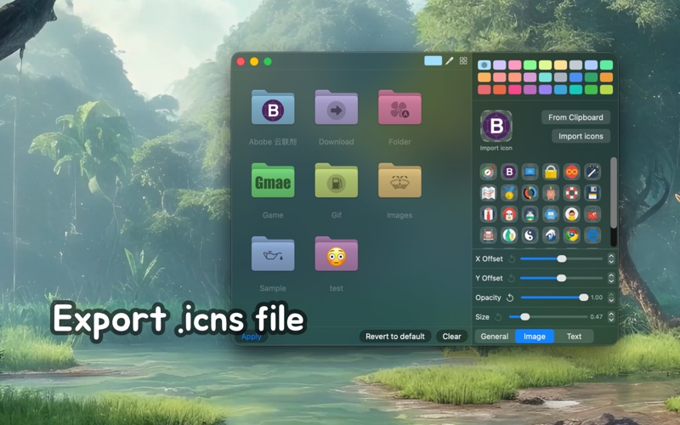Image resolution: width=680 pixels, height=425 pixels.
Task: Switch to the Image tab
Action: pos(535,337)
